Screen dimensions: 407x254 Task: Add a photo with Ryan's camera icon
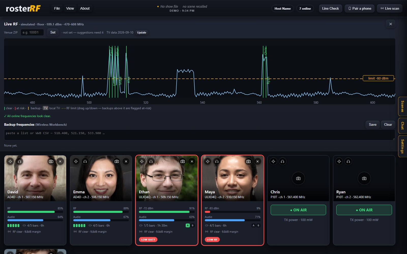(x=364, y=178)
